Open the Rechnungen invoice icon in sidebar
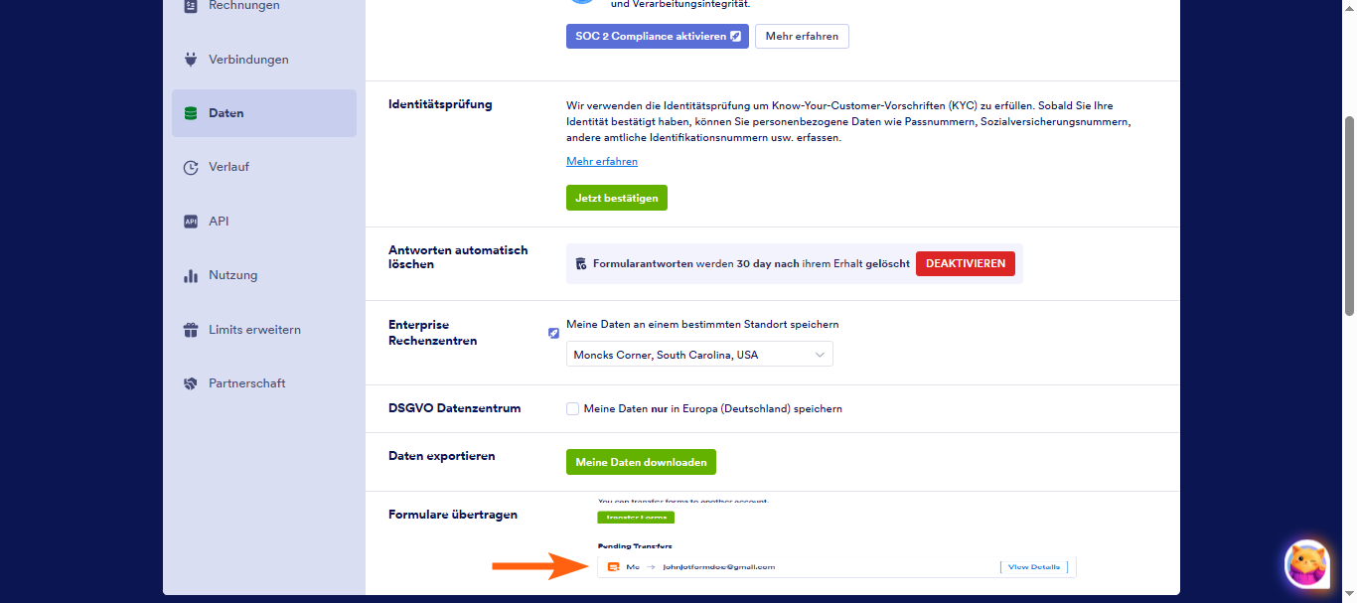 (x=191, y=6)
